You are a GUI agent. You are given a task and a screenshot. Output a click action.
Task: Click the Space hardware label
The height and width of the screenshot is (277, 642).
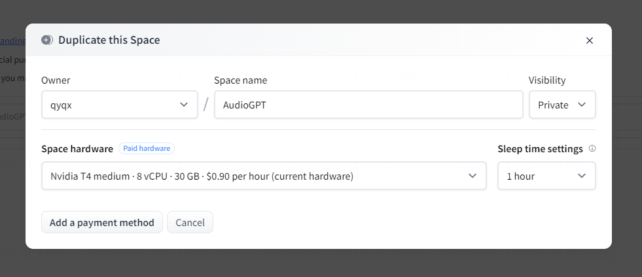[77, 149]
